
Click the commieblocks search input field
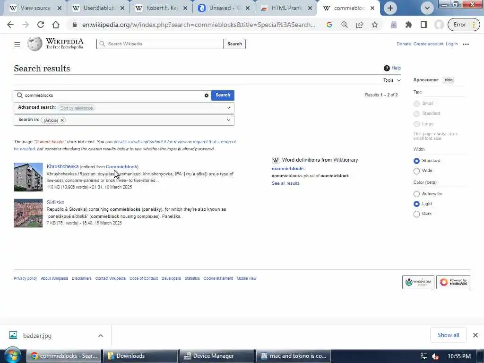pyautogui.click(x=112, y=95)
